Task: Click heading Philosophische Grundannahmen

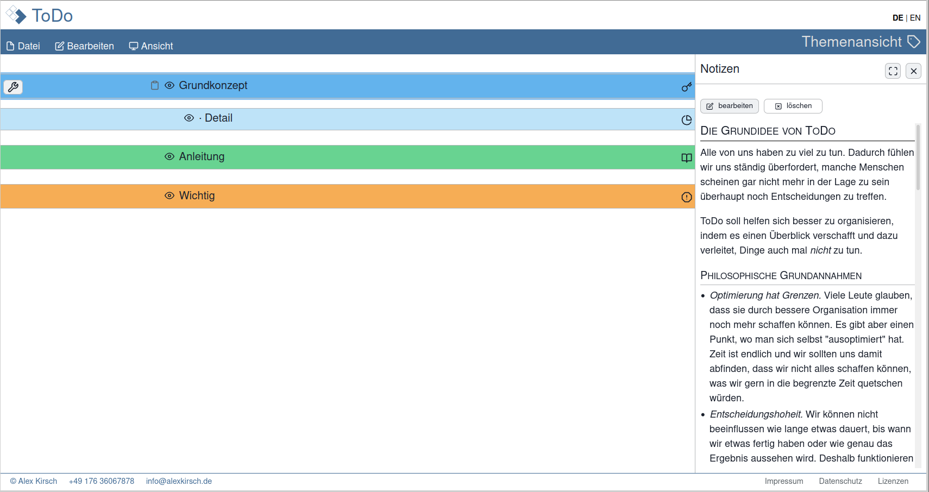Action: (x=781, y=275)
